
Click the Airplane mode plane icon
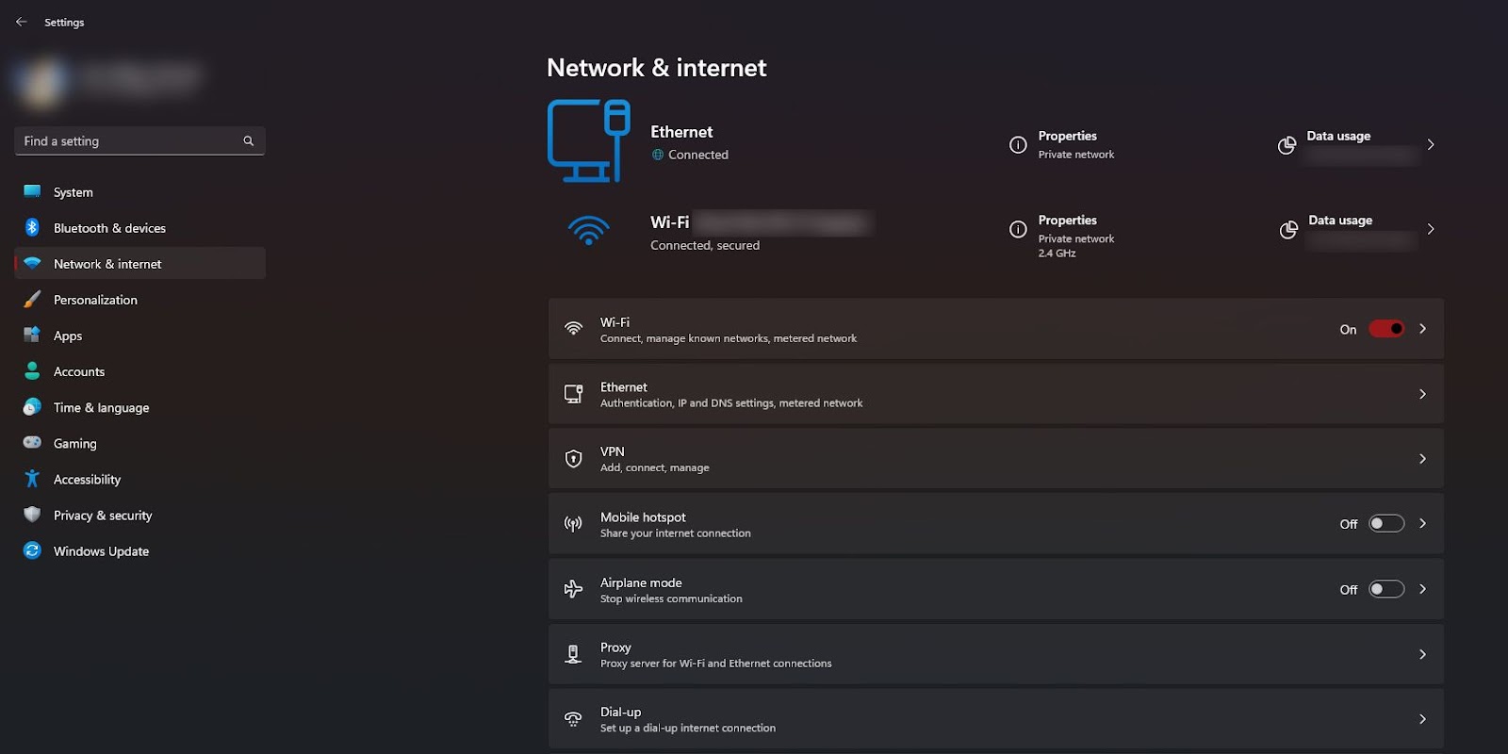[573, 590]
